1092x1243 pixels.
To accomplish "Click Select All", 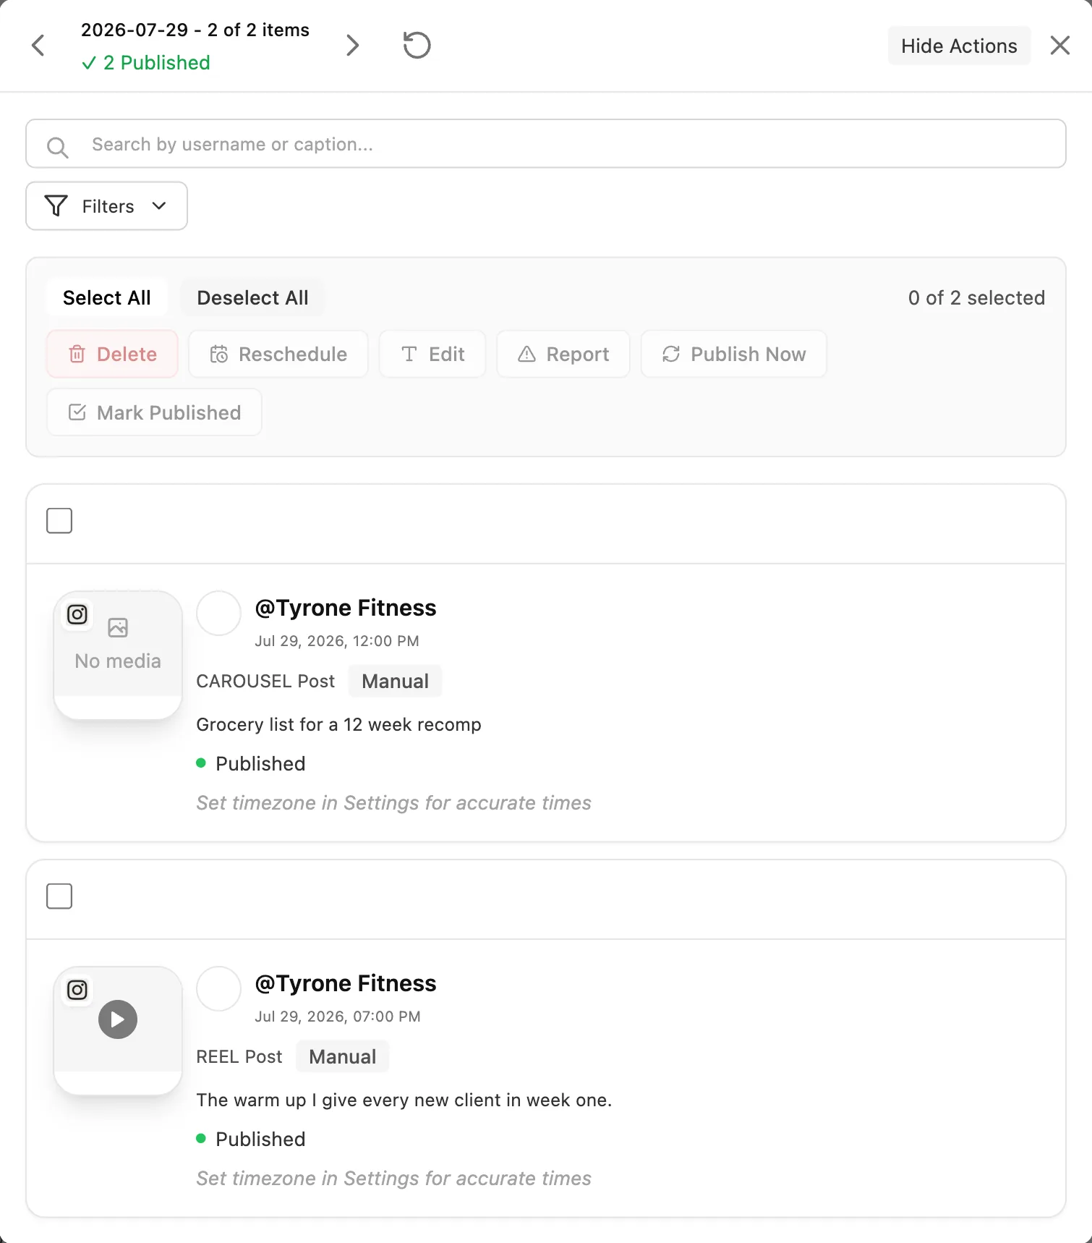I will pos(107,297).
